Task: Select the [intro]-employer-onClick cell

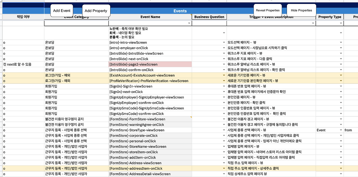Action: [x=150, y=48]
